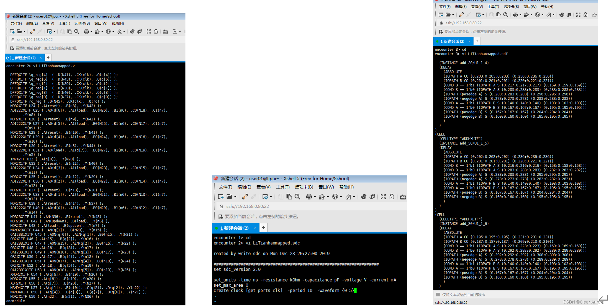This screenshot has width=608, height=306.
Task: Click the paste clipboard icon in the right window toolbar
Action: [x=498, y=15]
